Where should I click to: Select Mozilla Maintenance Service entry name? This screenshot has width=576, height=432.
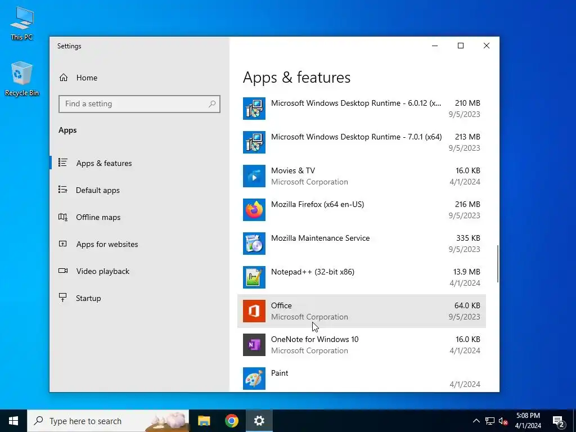click(x=320, y=238)
